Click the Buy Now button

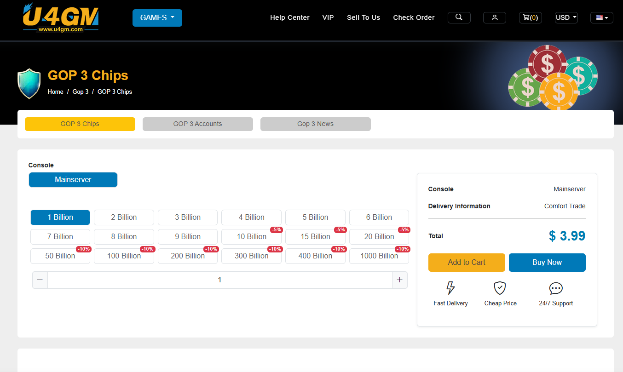[547, 263]
